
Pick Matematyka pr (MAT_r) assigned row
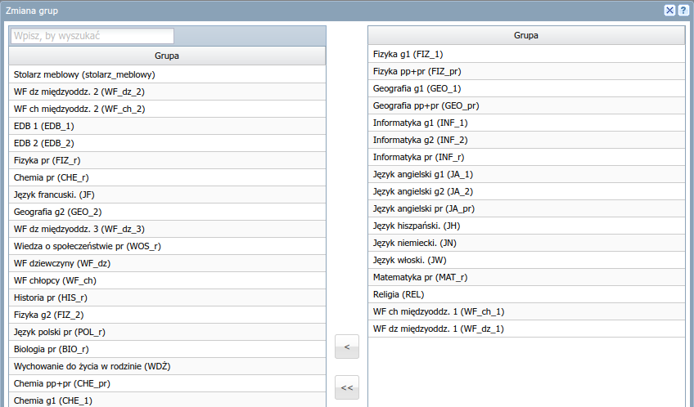[420, 277]
